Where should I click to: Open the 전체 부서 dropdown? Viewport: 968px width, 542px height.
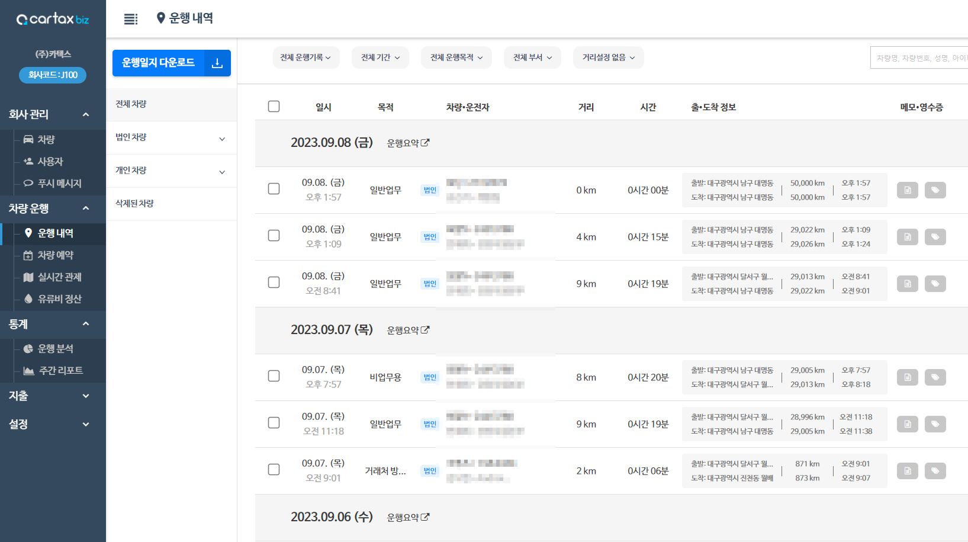(x=532, y=57)
